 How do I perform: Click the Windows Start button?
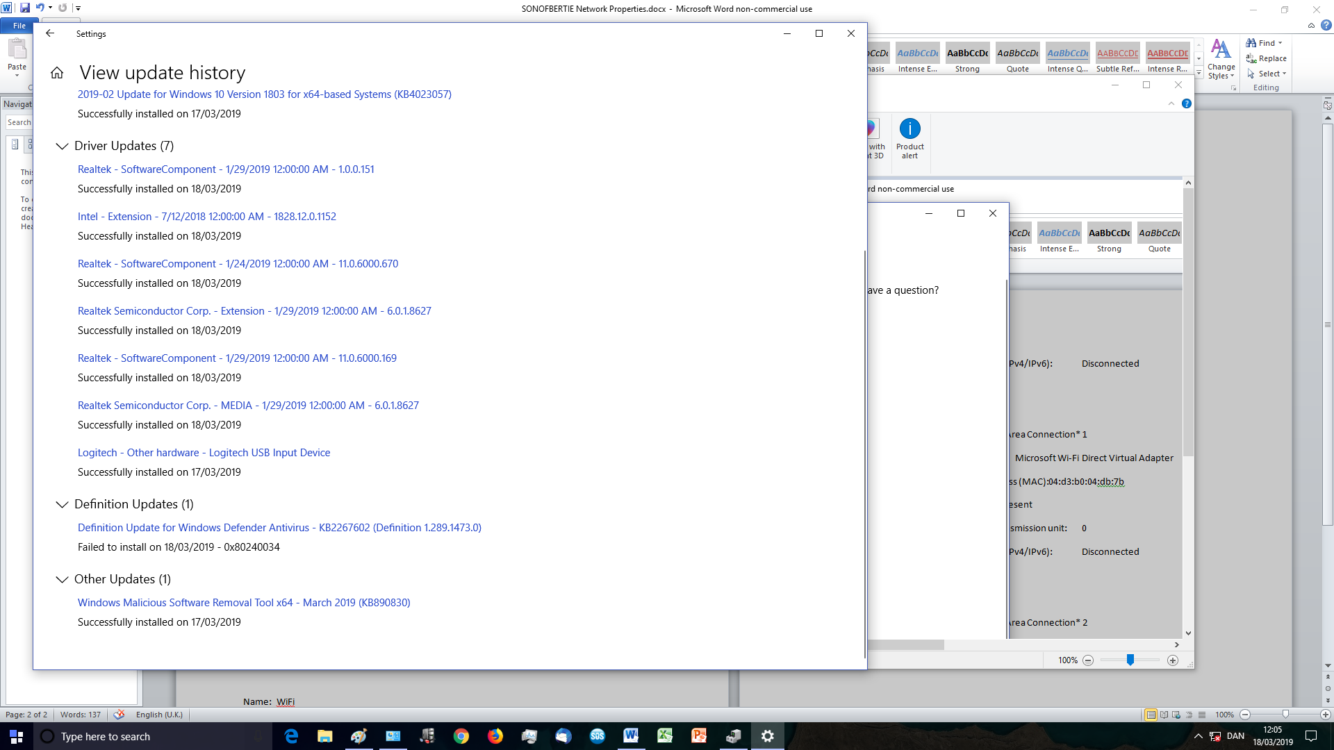(x=17, y=736)
